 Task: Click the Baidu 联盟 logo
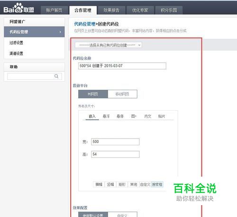click(18, 8)
